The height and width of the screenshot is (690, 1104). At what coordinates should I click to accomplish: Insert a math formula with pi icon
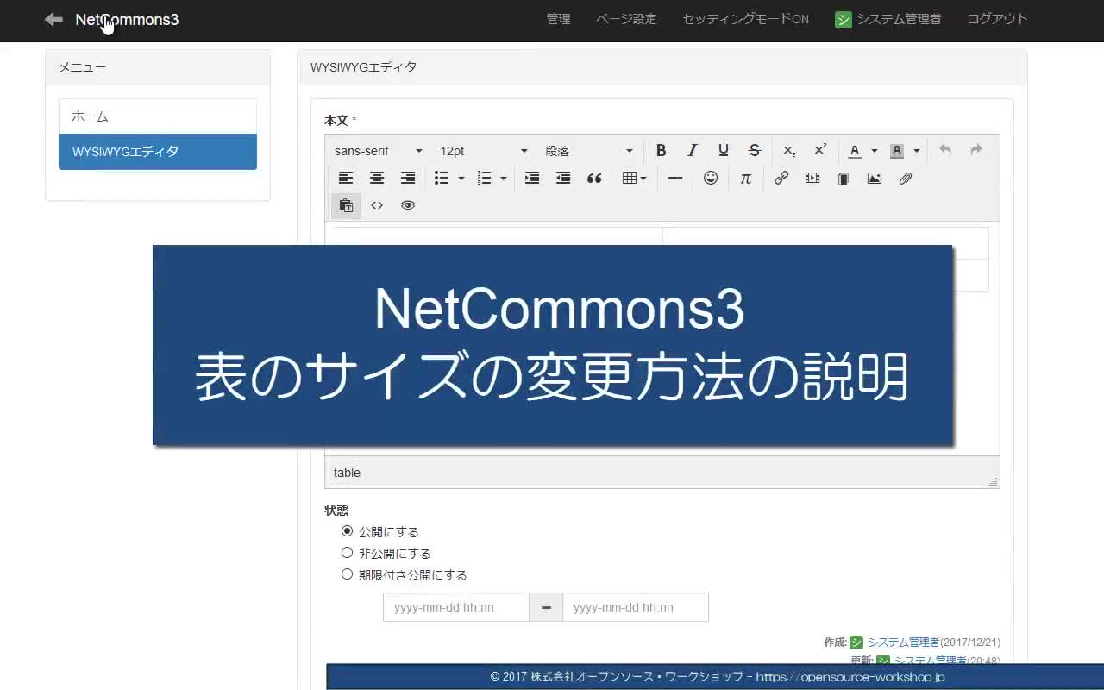click(x=746, y=178)
